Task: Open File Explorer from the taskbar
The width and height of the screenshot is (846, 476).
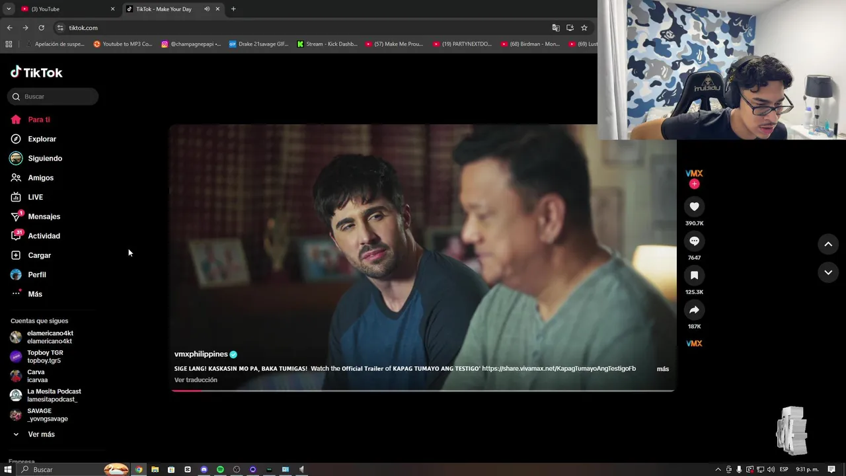Action: (155, 469)
